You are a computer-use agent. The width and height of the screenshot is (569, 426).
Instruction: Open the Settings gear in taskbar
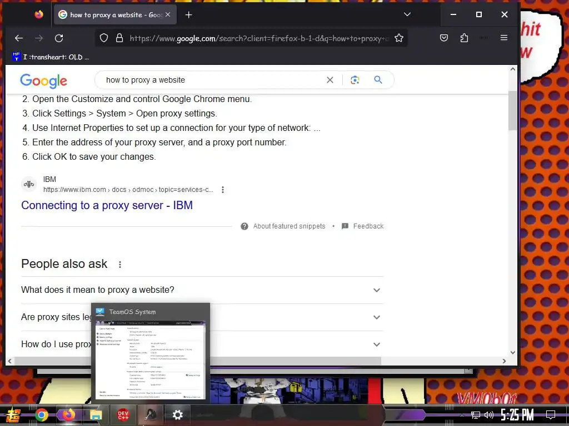point(177,415)
